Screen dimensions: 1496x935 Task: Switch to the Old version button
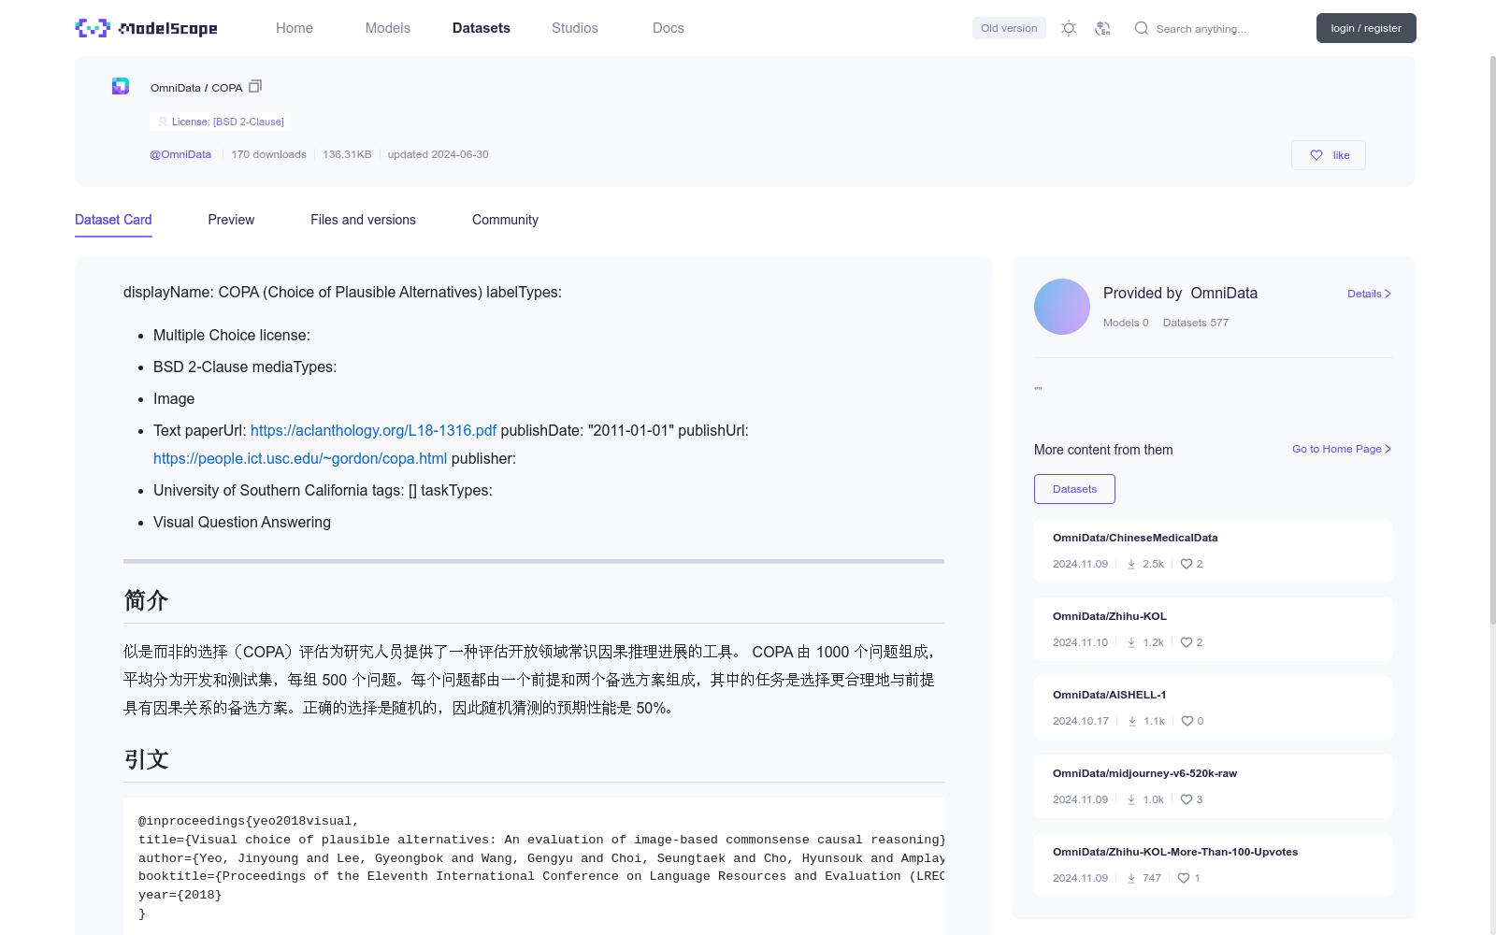1009,28
